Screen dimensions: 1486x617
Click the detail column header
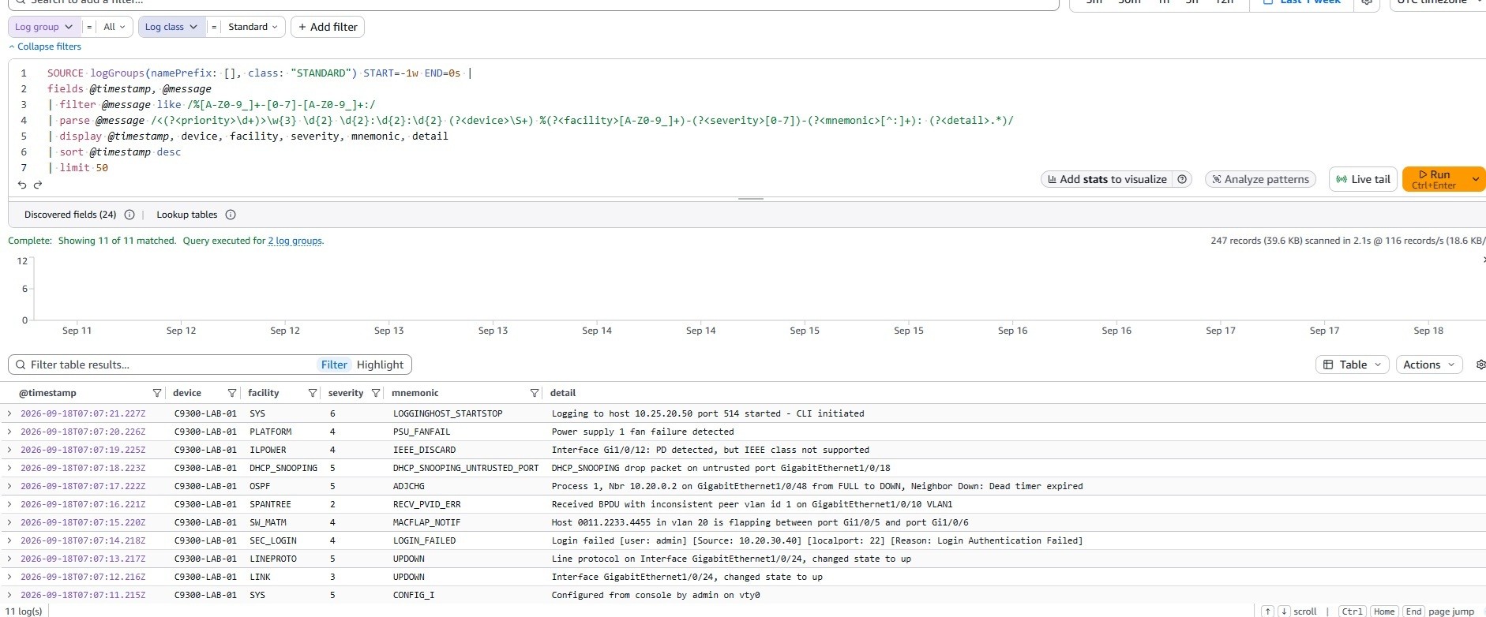563,393
